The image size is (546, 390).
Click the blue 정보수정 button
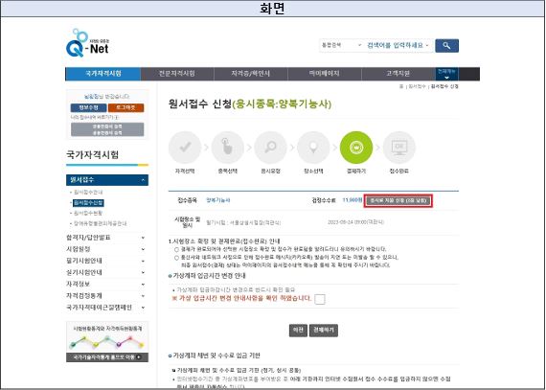(x=88, y=107)
